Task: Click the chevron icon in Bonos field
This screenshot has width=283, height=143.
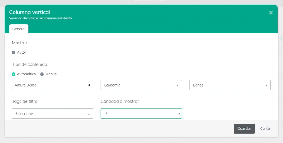Action: coord(266,86)
